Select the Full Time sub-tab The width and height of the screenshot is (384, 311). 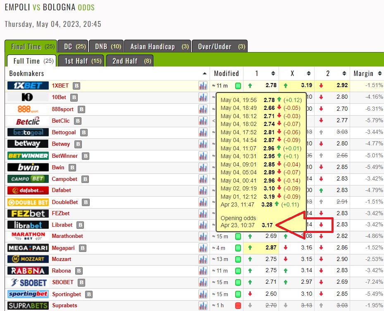pyautogui.click(x=31, y=61)
